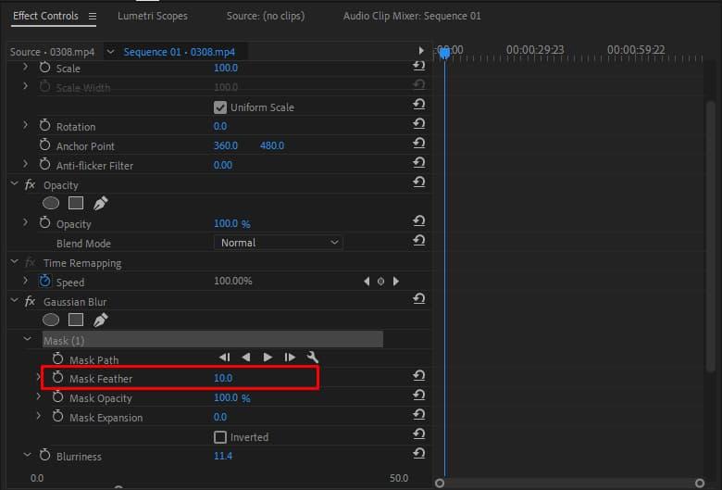Toggle the Gaussian Blur fx button
This screenshot has height=490, width=722.
coord(30,301)
